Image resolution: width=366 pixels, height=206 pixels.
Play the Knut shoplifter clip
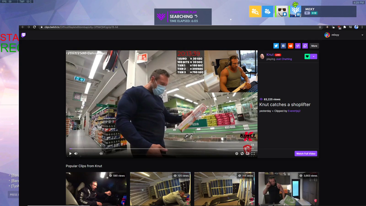pyautogui.click(x=70, y=153)
